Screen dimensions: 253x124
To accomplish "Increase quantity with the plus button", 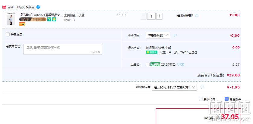I will click(160, 16).
